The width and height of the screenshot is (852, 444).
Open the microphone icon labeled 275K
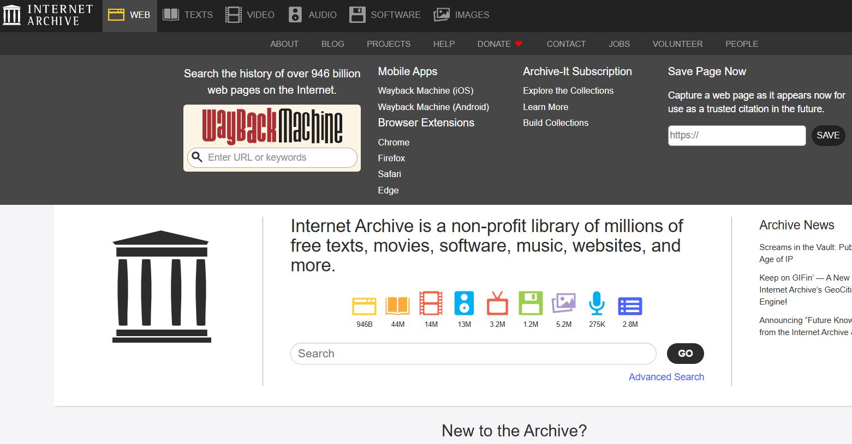pyautogui.click(x=597, y=303)
